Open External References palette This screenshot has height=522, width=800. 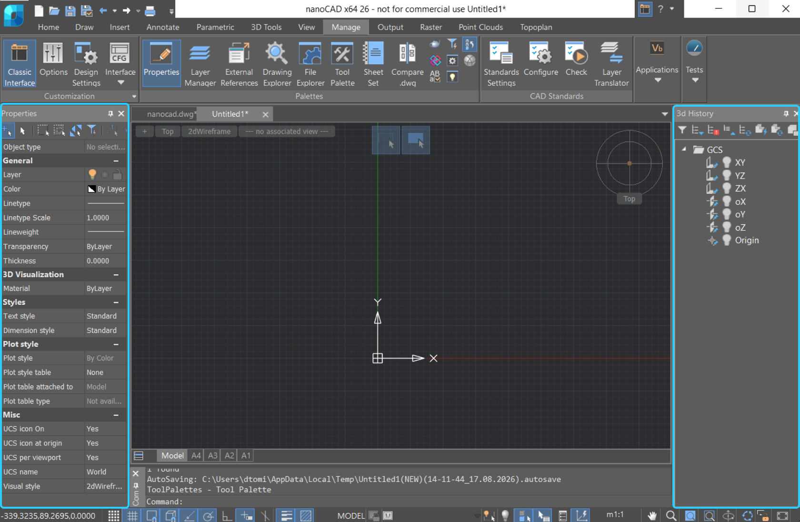[x=239, y=64]
